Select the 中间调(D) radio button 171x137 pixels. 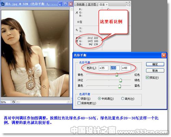point(100,98)
